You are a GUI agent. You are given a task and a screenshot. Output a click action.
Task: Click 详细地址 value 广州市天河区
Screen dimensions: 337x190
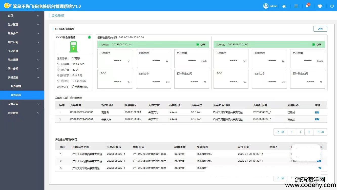[81, 87]
